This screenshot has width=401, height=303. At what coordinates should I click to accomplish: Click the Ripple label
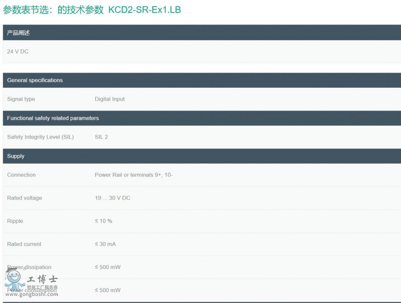click(15, 221)
